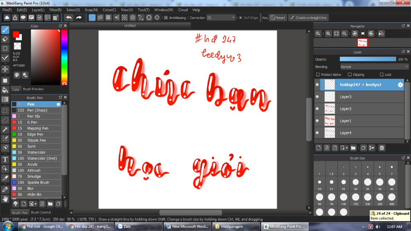The height and width of the screenshot is (231, 411).
Task: Open settings gear of hoidap247 layer
Action: click(400, 85)
